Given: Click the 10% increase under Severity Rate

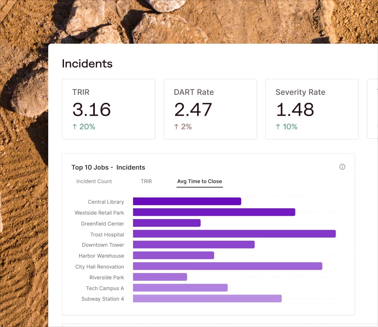Looking at the screenshot, I should click(x=286, y=127).
